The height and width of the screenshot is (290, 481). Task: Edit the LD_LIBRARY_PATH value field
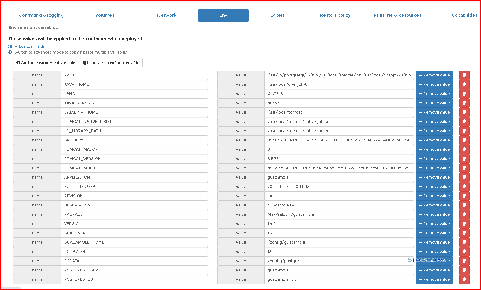click(339, 131)
